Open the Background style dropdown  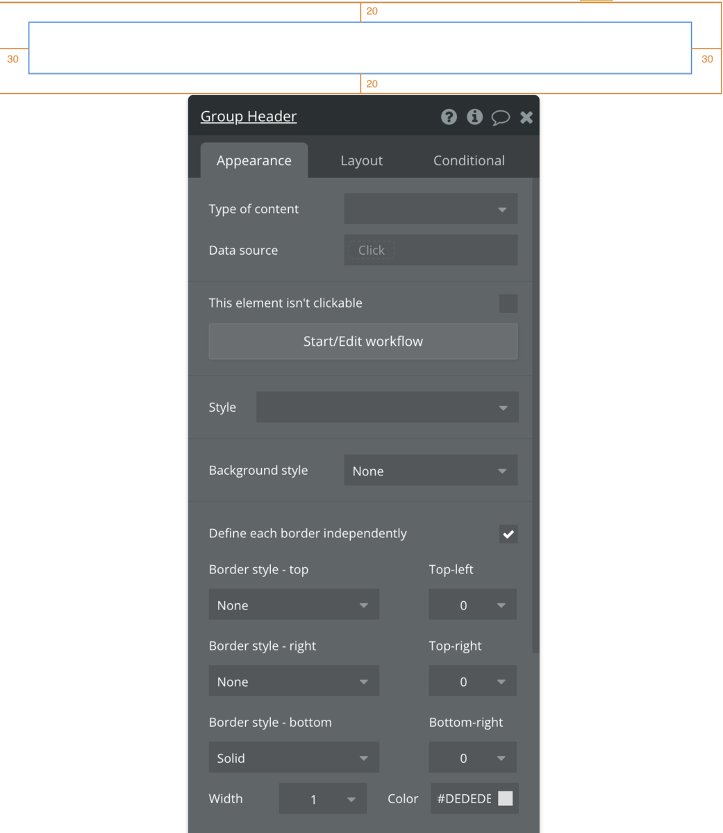pyautogui.click(x=431, y=471)
